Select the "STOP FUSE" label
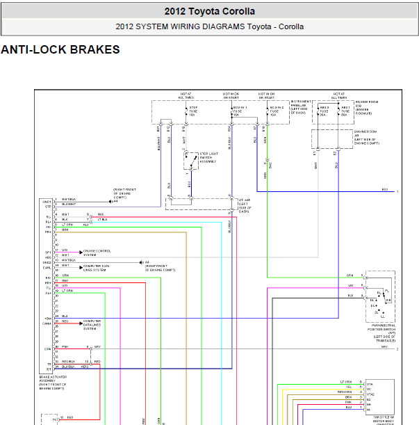 click(x=193, y=111)
